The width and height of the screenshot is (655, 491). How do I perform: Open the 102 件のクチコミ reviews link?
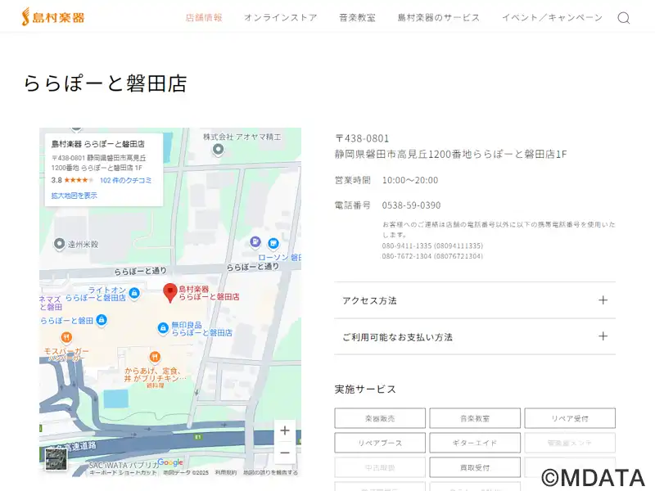[x=126, y=180]
